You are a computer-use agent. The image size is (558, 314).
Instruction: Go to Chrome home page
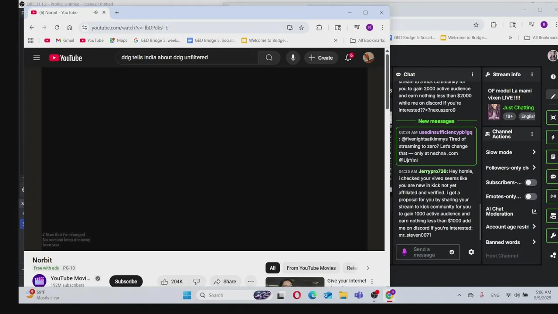click(x=69, y=27)
